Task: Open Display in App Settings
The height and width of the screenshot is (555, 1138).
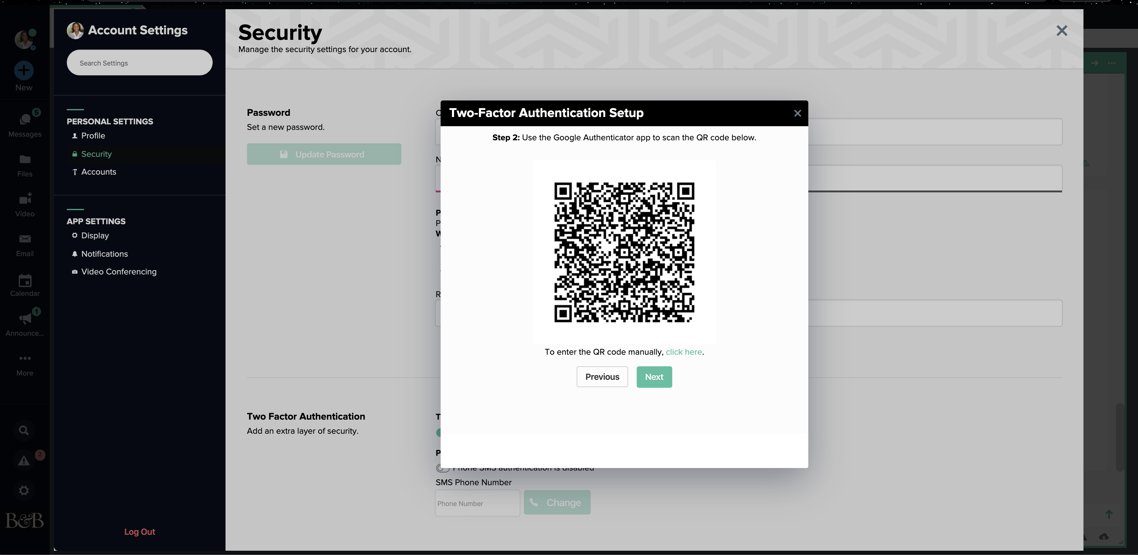Action: coord(95,235)
